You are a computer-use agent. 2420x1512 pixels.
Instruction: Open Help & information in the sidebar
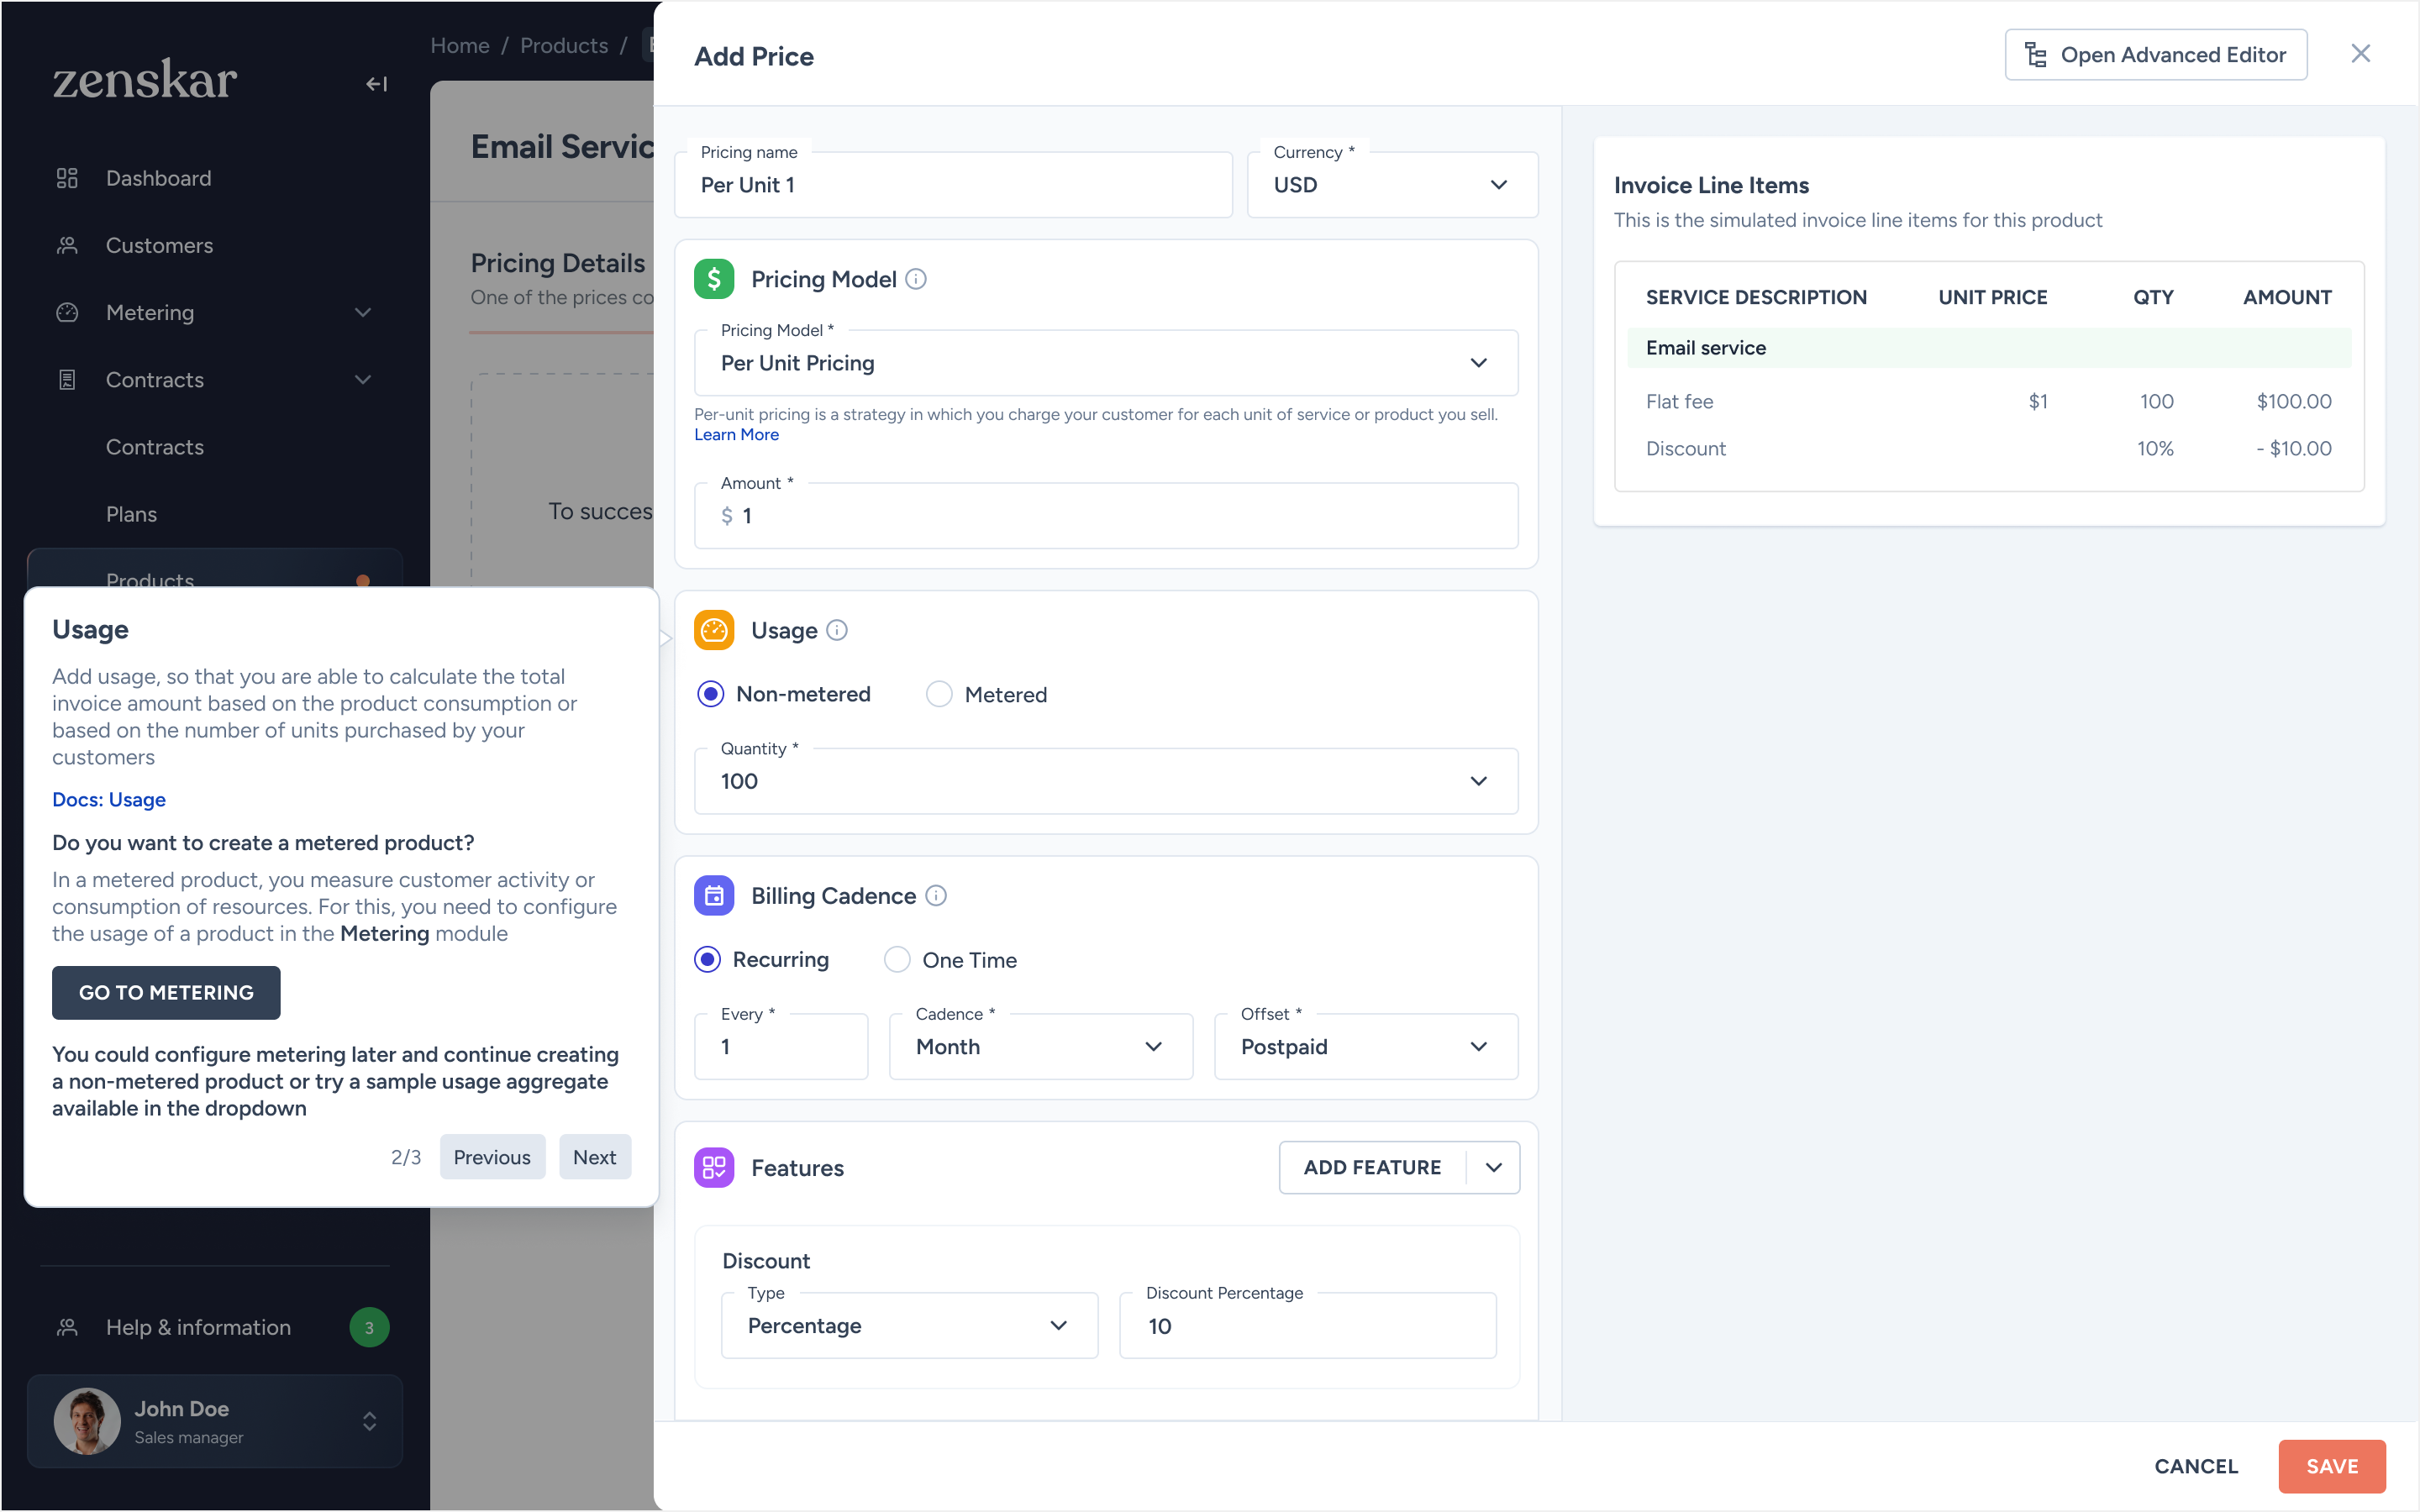(198, 1327)
